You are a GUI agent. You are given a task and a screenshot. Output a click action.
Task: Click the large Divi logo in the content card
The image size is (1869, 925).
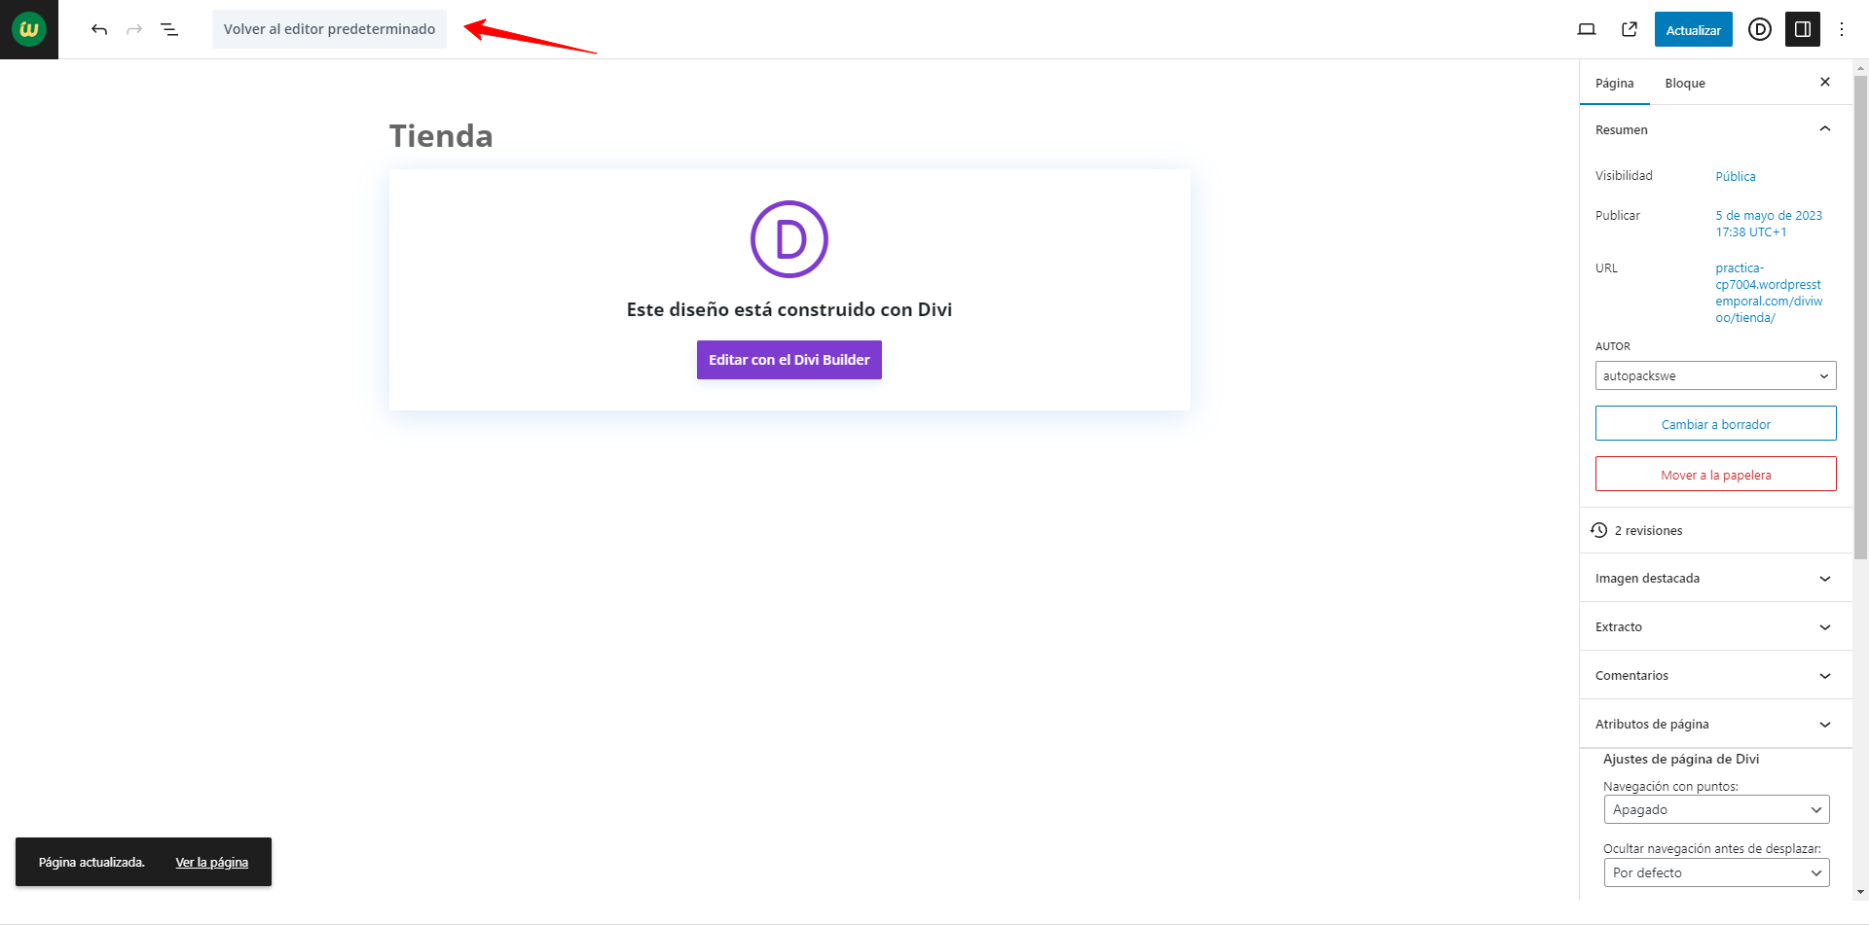789,239
